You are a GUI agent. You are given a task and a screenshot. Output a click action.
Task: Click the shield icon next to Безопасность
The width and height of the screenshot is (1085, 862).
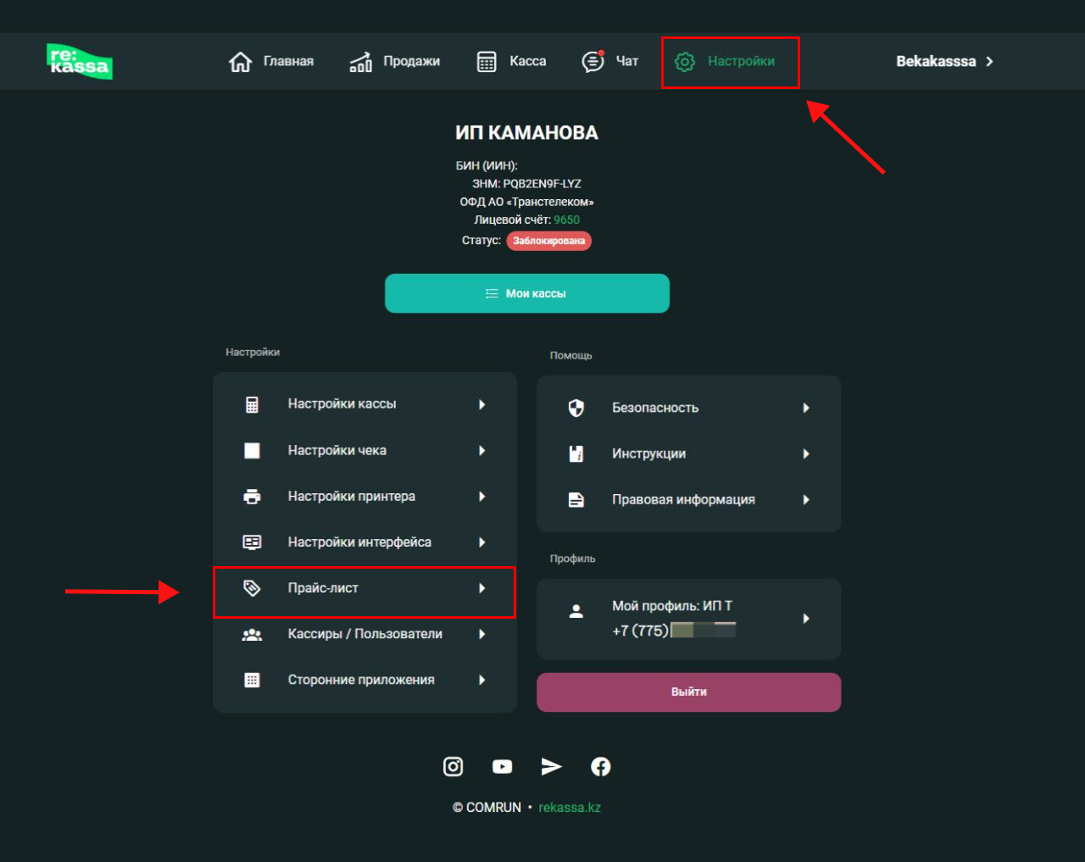click(576, 409)
